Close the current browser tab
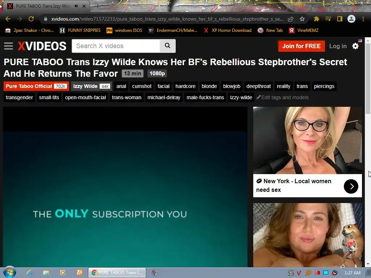The height and width of the screenshot is (278, 371). tap(84, 6)
